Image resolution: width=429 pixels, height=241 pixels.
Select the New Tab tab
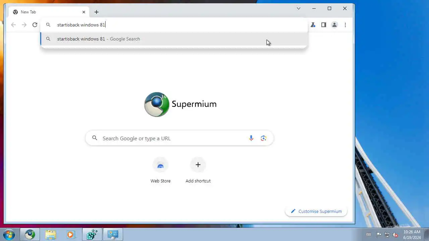click(x=49, y=12)
